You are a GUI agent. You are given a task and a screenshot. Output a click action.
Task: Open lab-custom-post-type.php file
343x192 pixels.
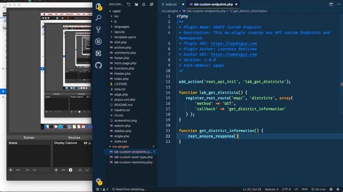pos(133,157)
